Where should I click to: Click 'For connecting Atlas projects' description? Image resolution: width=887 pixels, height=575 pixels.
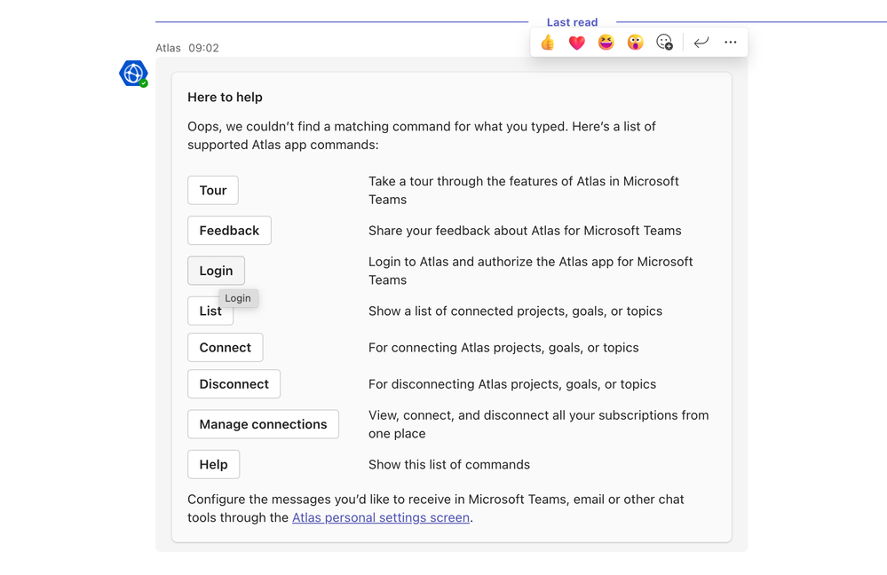(503, 348)
